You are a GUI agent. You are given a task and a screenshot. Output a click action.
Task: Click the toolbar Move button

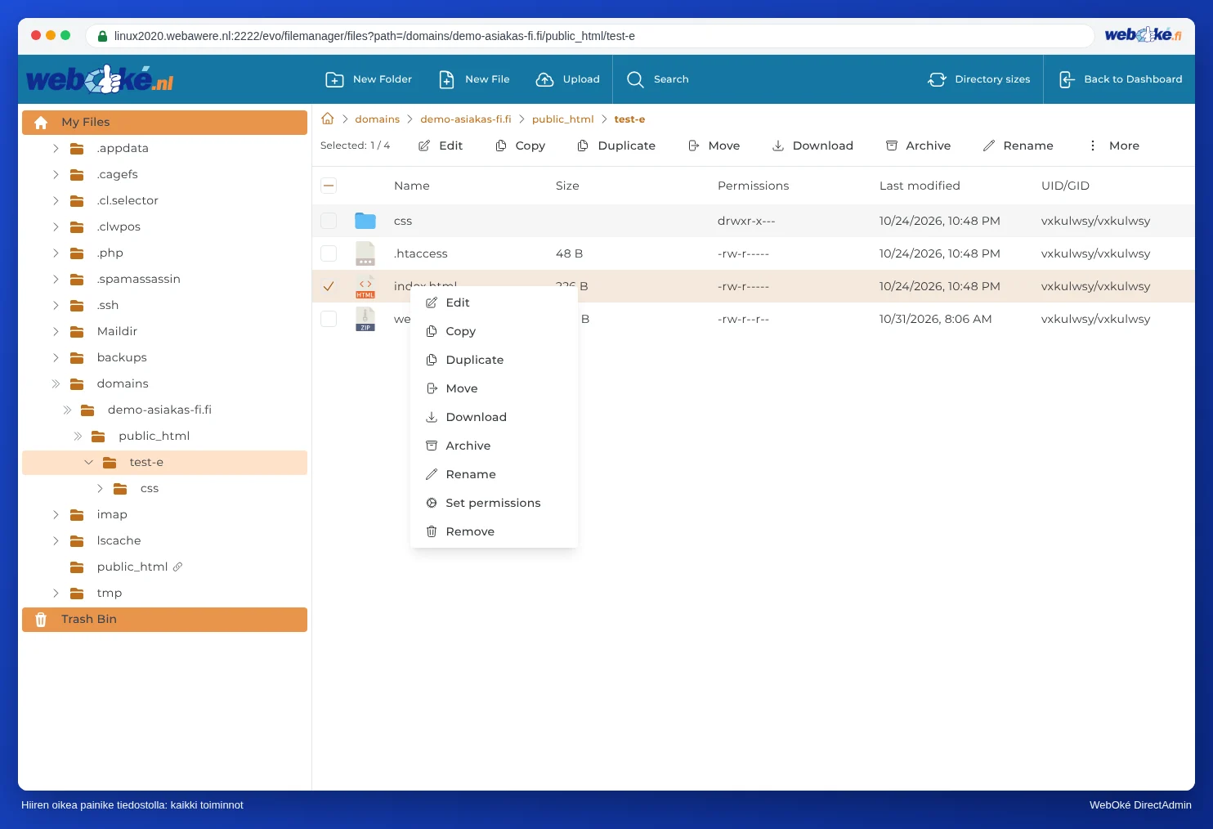coord(714,146)
